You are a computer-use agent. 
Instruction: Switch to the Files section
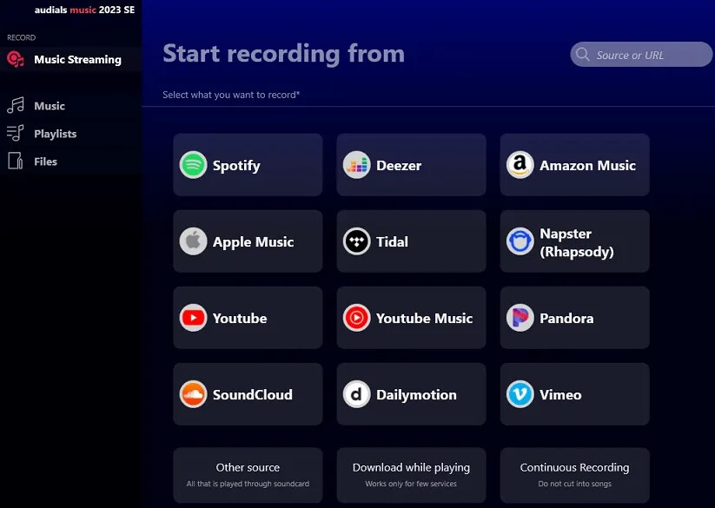70,162
